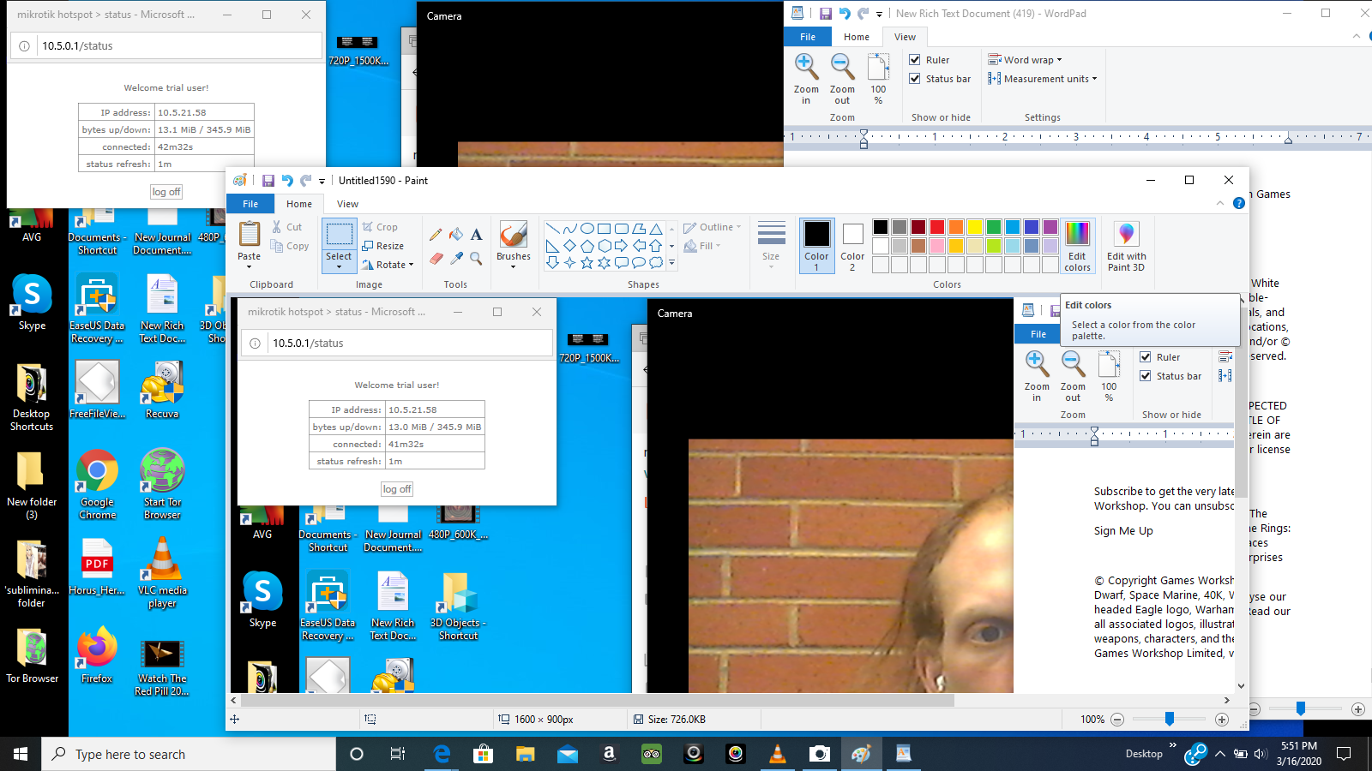The image size is (1372, 771).
Task: Open Paint Help question mark
Action: (x=1238, y=203)
